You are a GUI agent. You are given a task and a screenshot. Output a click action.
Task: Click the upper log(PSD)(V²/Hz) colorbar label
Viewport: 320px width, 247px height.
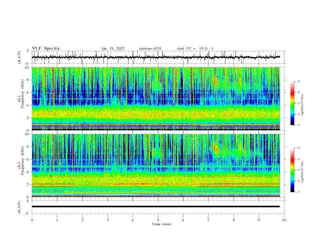coord(302,105)
